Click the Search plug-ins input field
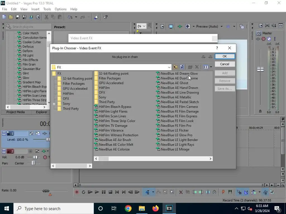This screenshot has height=214, width=286. tap(28, 27)
